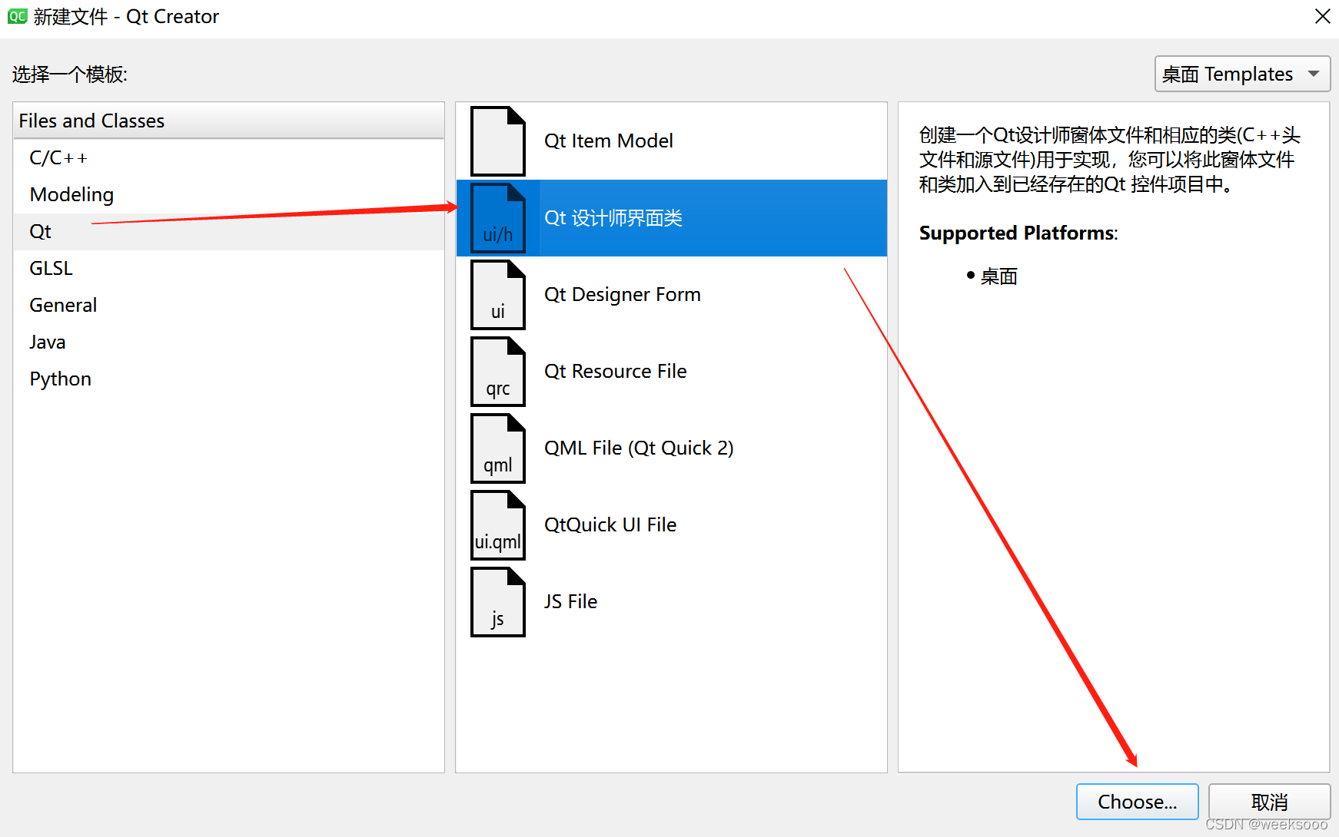Close the new file dialog
Image resolution: width=1339 pixels, height=837 pixels.
pyautogui.click(x=1322, y=16)
